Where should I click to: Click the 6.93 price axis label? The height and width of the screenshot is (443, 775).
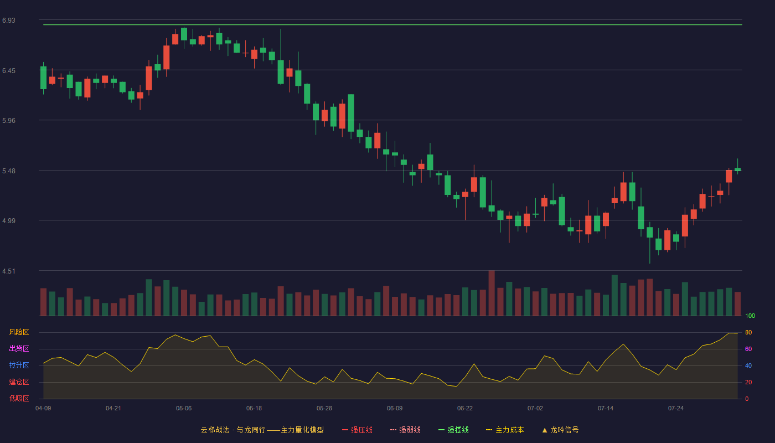point(9,20)
